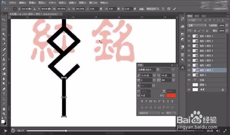The height and width of the screenshot is (135, 230).
Task: Apply faux bold in Character panel
Action: coord(142,101)
